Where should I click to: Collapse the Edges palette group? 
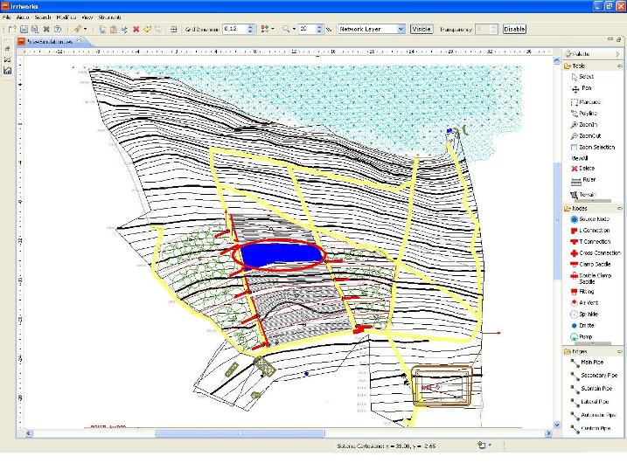581,351
